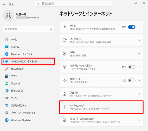Click the Home house icon in the sidebar

pos(7,39)
